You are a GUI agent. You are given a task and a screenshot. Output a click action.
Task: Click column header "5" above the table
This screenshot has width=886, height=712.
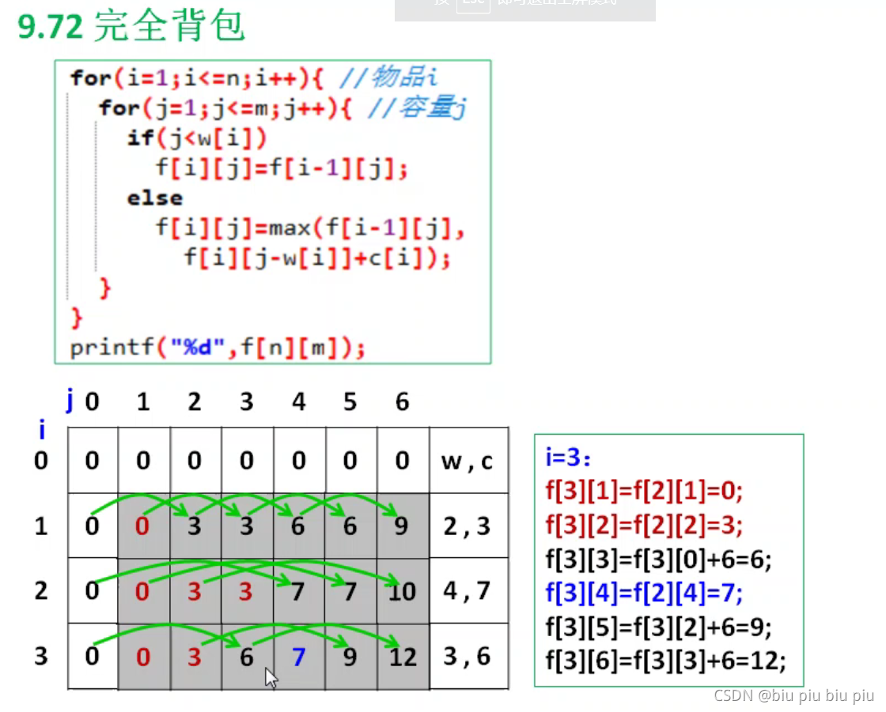[x=350, y=402]
